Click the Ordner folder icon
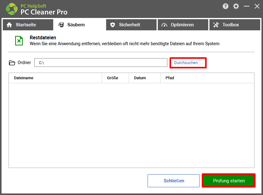Screen dimensions: 263x195 click(12, 63)
